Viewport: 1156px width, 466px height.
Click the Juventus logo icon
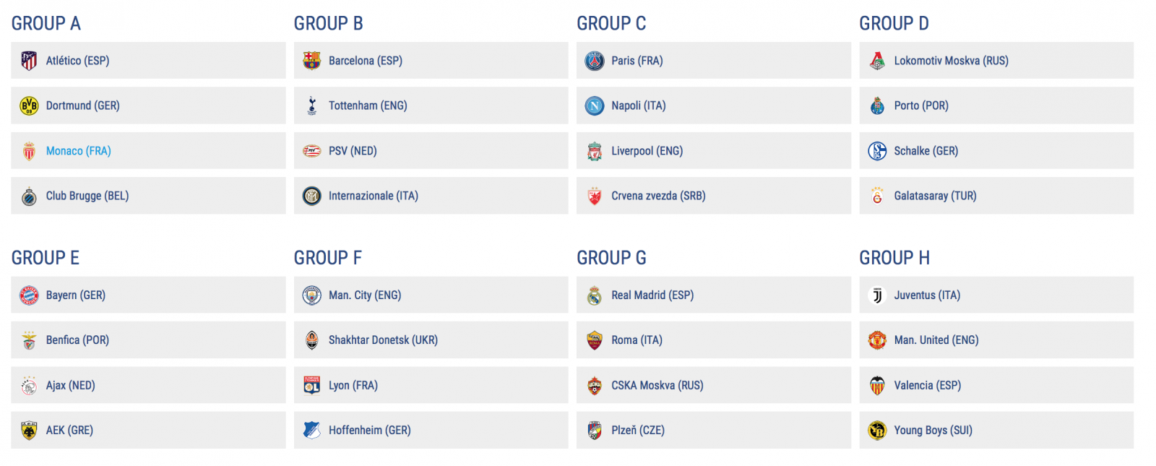tap(877, 295)
